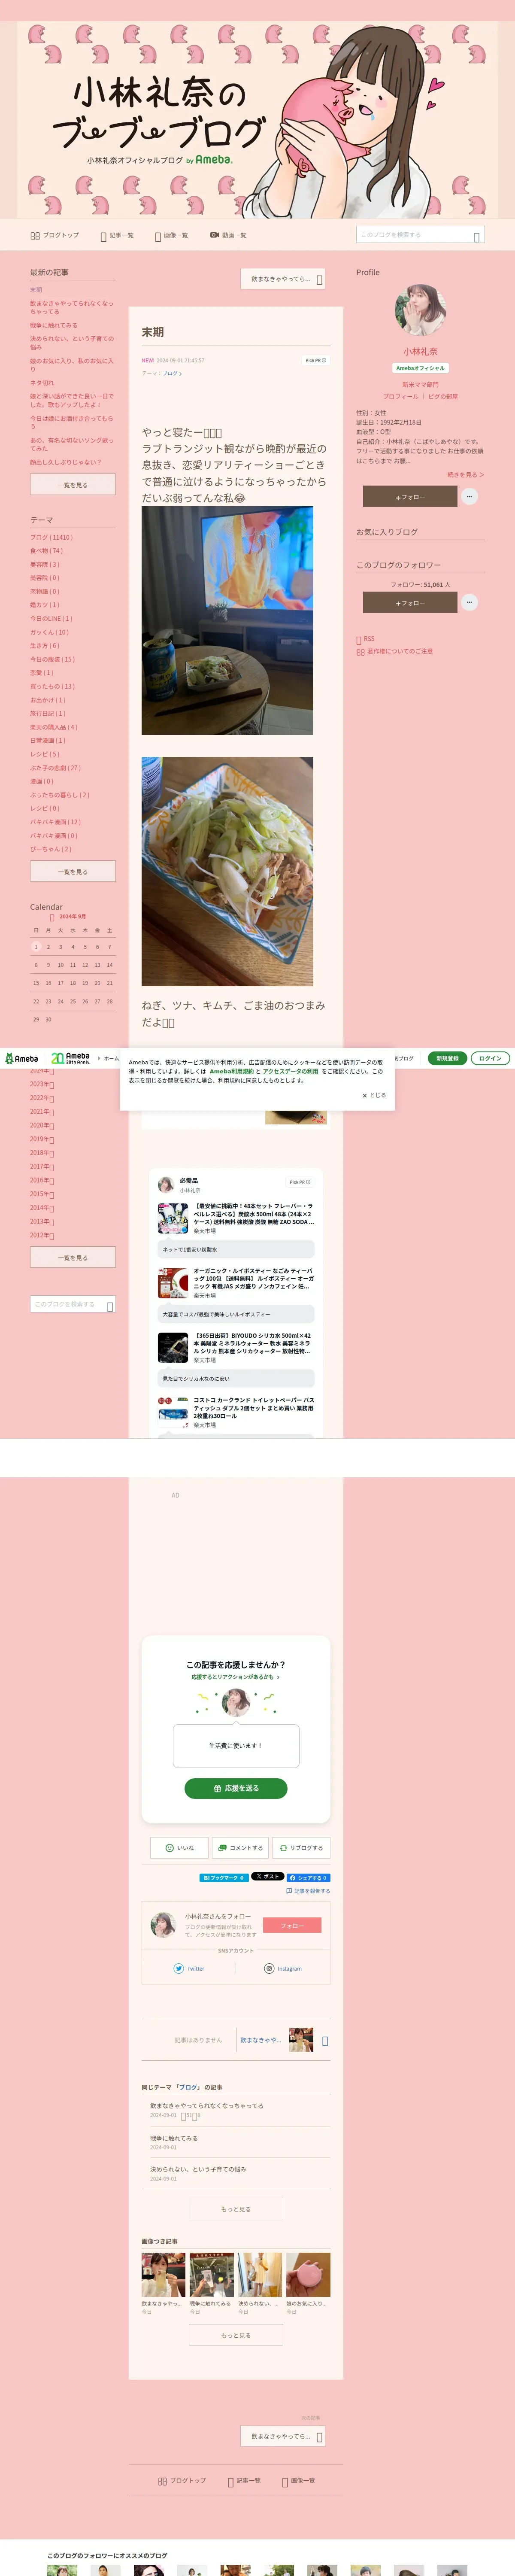Open theme 今日の服装 ( 15 )
Viewport: 515px width, 2576px height.
pyautogui.click(x=52, y=659)
